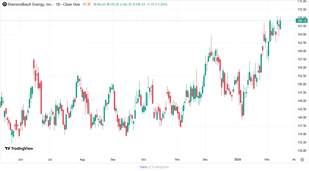Click the Diamondback Energy logo icon
Viewport: 309px width, 171px height.
4,4
